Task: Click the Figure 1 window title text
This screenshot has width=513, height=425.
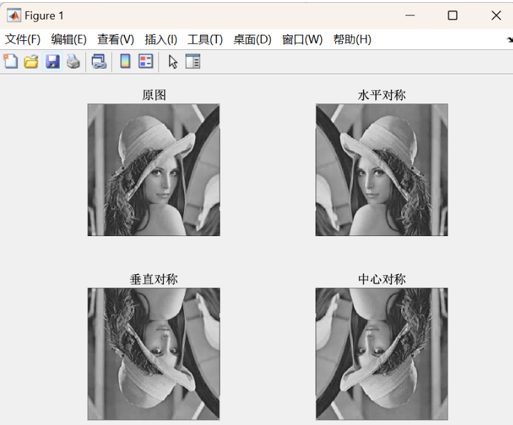Action: pos(44,16)
